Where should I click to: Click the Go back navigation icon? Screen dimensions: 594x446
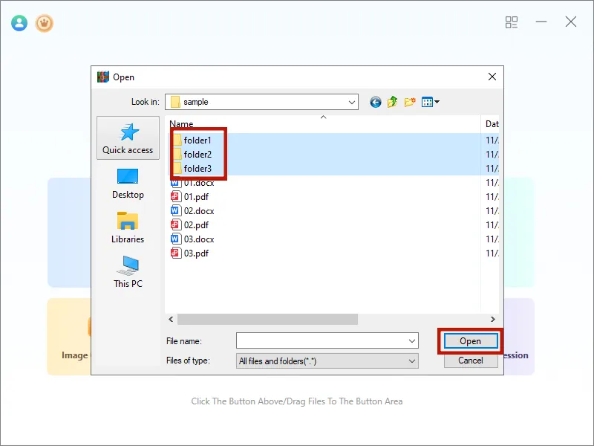pos(375,102)
